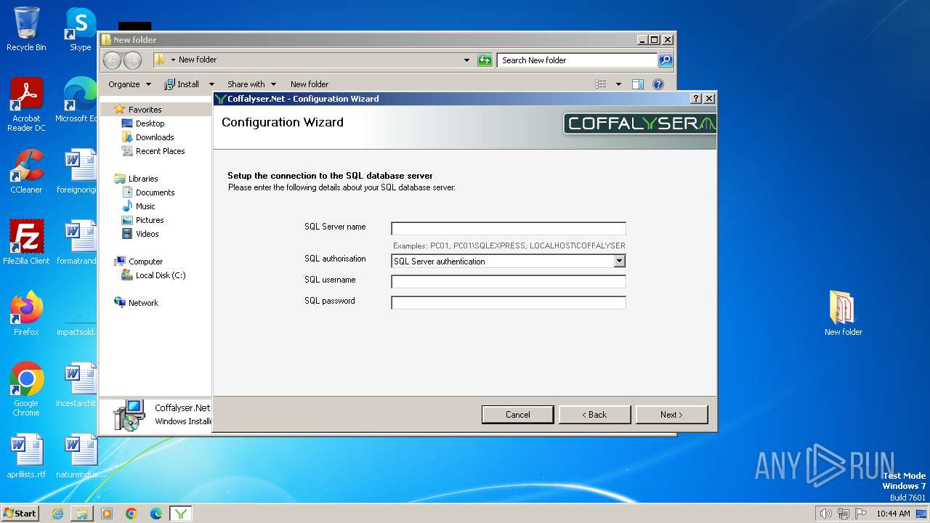The height and width of the screenshot is (523, 930).
Task: Select New folder icon on desktop
Action: click(843, 314)
